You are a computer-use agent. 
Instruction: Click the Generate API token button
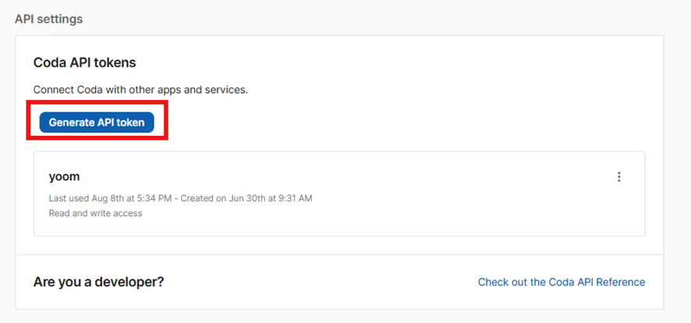point(97,122)
